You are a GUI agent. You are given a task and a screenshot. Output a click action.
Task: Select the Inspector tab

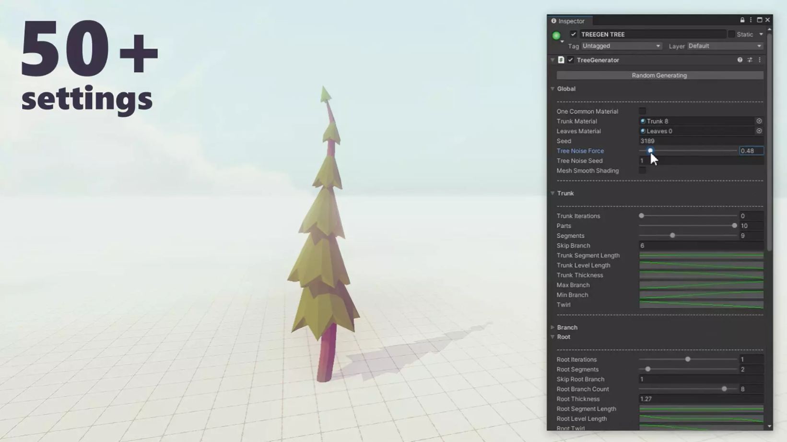pos(570,21)
